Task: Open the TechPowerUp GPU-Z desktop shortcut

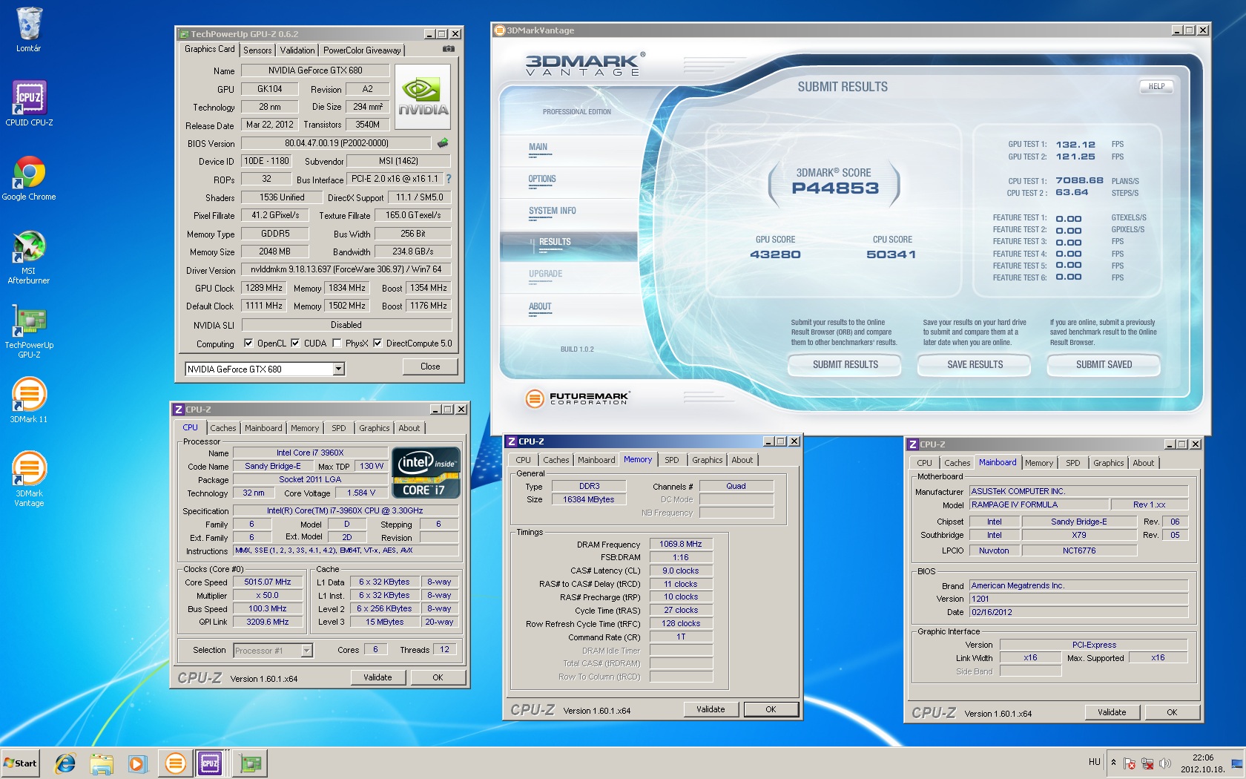Action: [29, 331]
